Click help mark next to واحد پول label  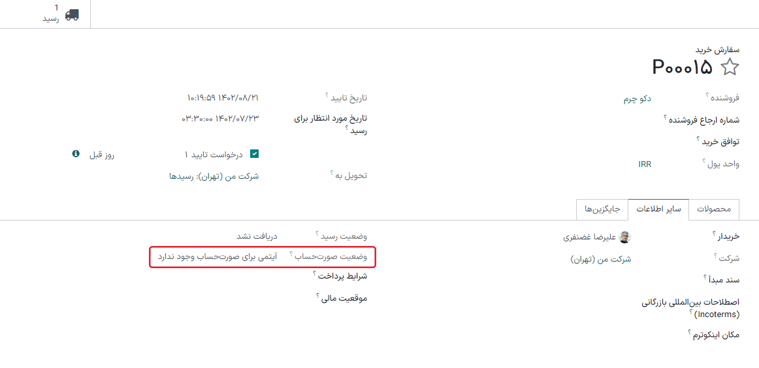pos(704,162)
